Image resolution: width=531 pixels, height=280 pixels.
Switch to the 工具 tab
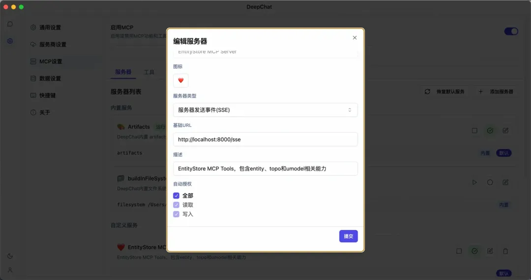tap(149, 72)
